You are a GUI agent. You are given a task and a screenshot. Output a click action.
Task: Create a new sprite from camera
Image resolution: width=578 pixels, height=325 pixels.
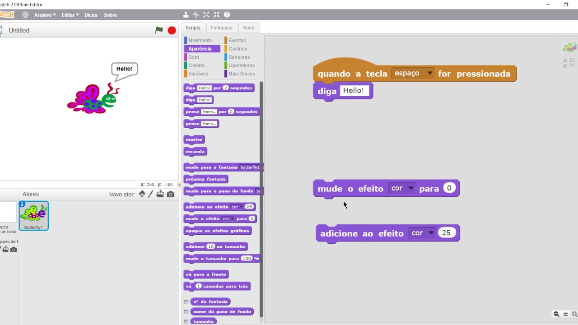(170, 194)
